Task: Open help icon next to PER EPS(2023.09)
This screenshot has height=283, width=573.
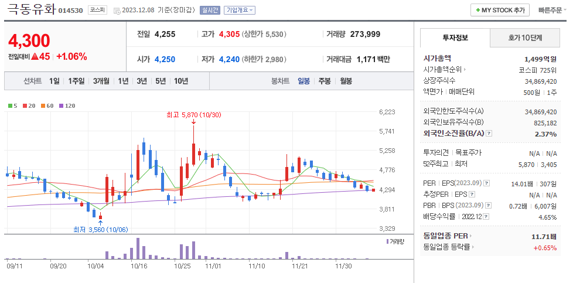Action: (487, 183)
